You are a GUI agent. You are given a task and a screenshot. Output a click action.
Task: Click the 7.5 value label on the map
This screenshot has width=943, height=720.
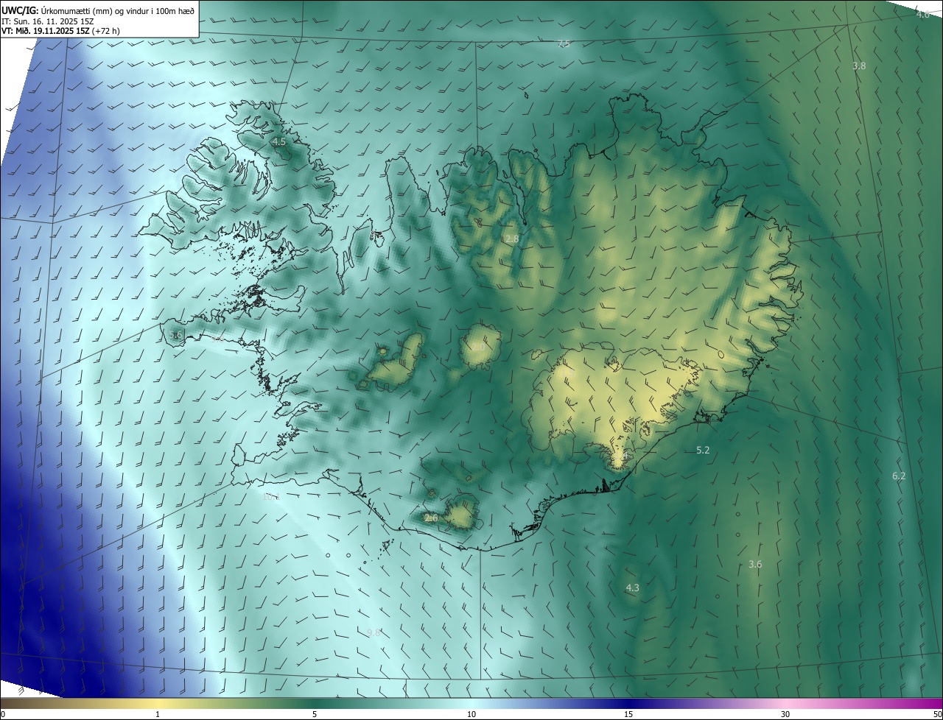564,44
